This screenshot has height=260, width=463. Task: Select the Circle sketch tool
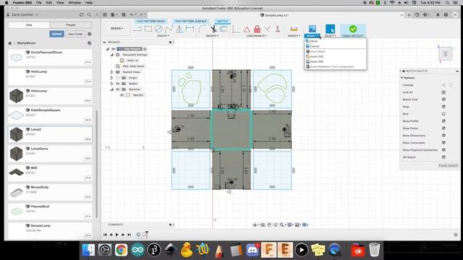tap(158, 29)
